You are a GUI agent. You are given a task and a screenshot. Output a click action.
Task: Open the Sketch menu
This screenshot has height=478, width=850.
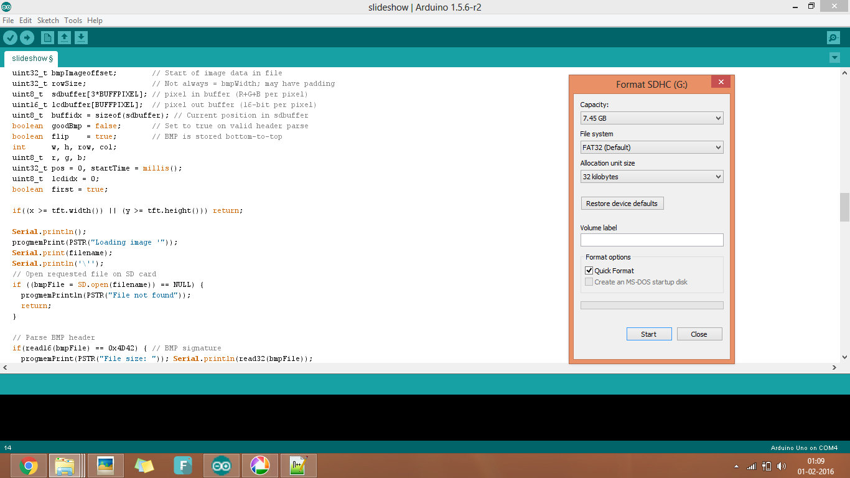coord(48,21)
